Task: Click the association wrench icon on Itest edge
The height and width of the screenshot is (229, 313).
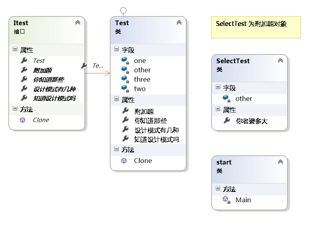Action: click(x=84, y=65)
